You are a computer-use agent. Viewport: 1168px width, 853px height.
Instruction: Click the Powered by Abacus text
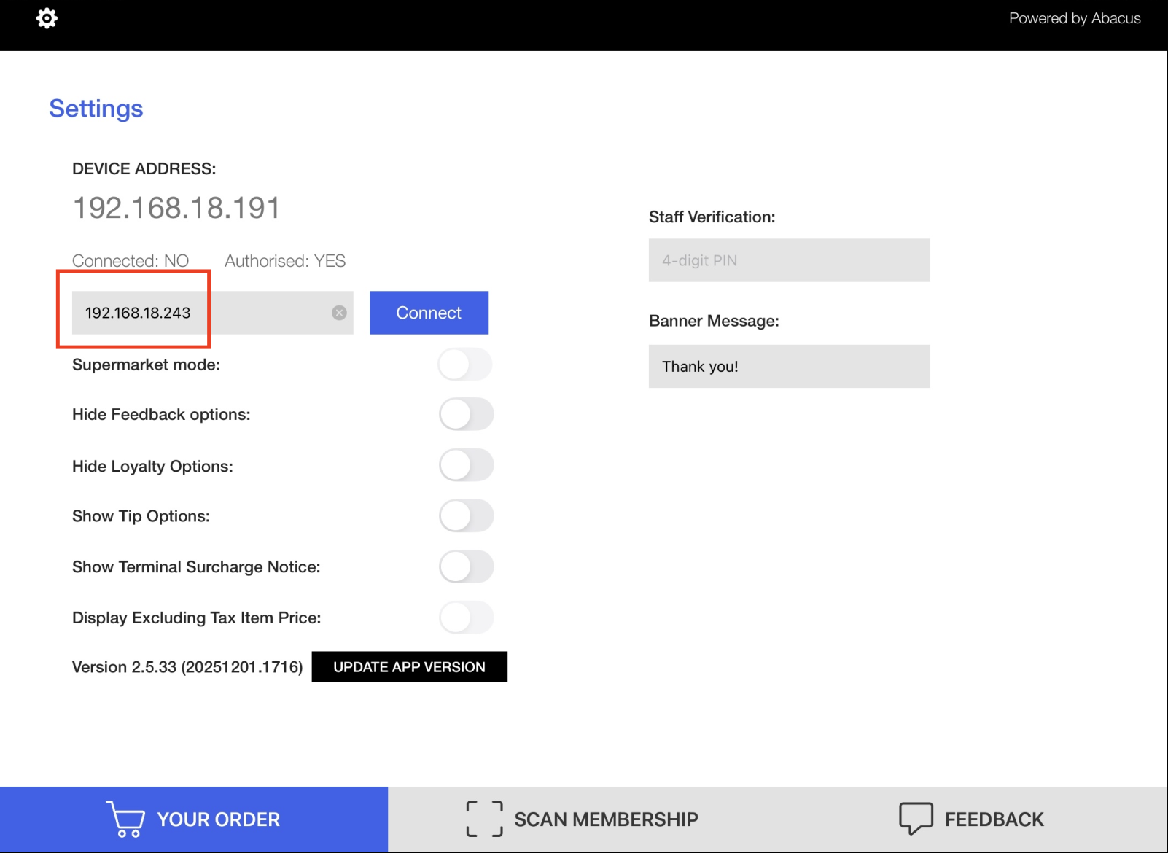pos(1075,18)
